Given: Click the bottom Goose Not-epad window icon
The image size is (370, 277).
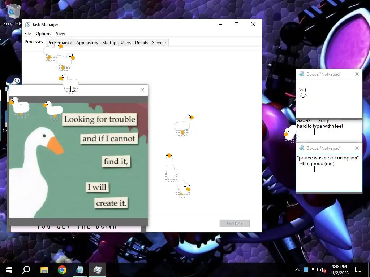Looking at the screenshot, I should [301, 148].
